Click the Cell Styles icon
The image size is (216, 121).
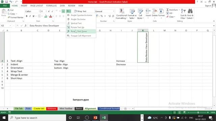pyautogui.click(x=140, y=11)
